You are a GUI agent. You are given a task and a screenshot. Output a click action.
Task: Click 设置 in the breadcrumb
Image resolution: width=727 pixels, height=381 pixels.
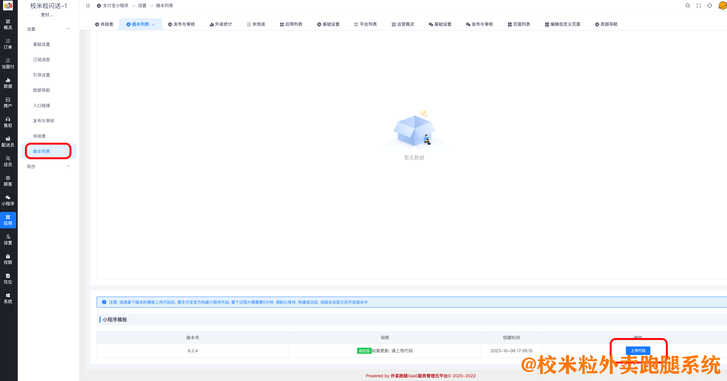(x=142, y=6)
